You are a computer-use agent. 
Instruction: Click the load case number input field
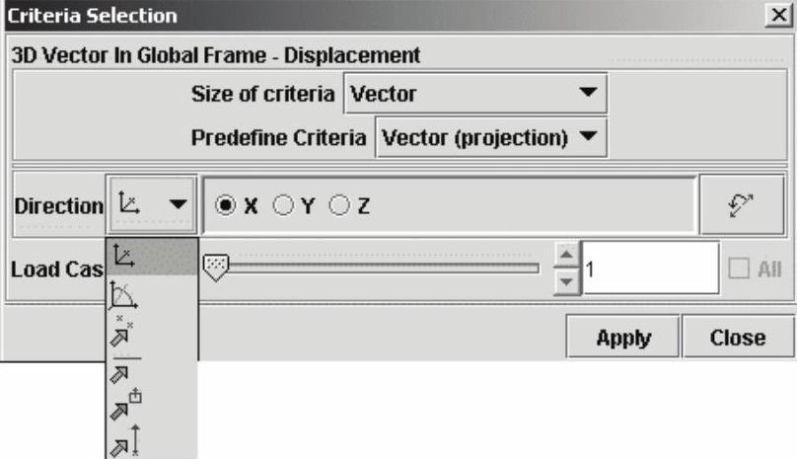click(649, 268)
